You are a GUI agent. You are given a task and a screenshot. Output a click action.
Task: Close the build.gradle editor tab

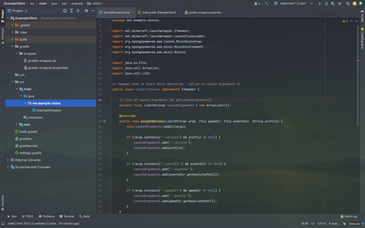point(179,12)
